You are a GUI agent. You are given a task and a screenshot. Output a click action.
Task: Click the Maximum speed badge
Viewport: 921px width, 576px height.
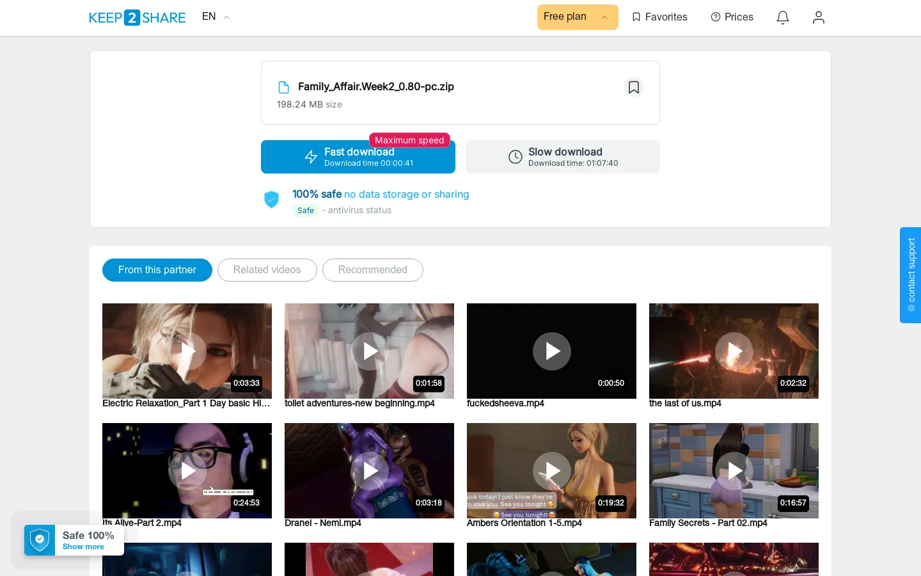click(409, 140)
